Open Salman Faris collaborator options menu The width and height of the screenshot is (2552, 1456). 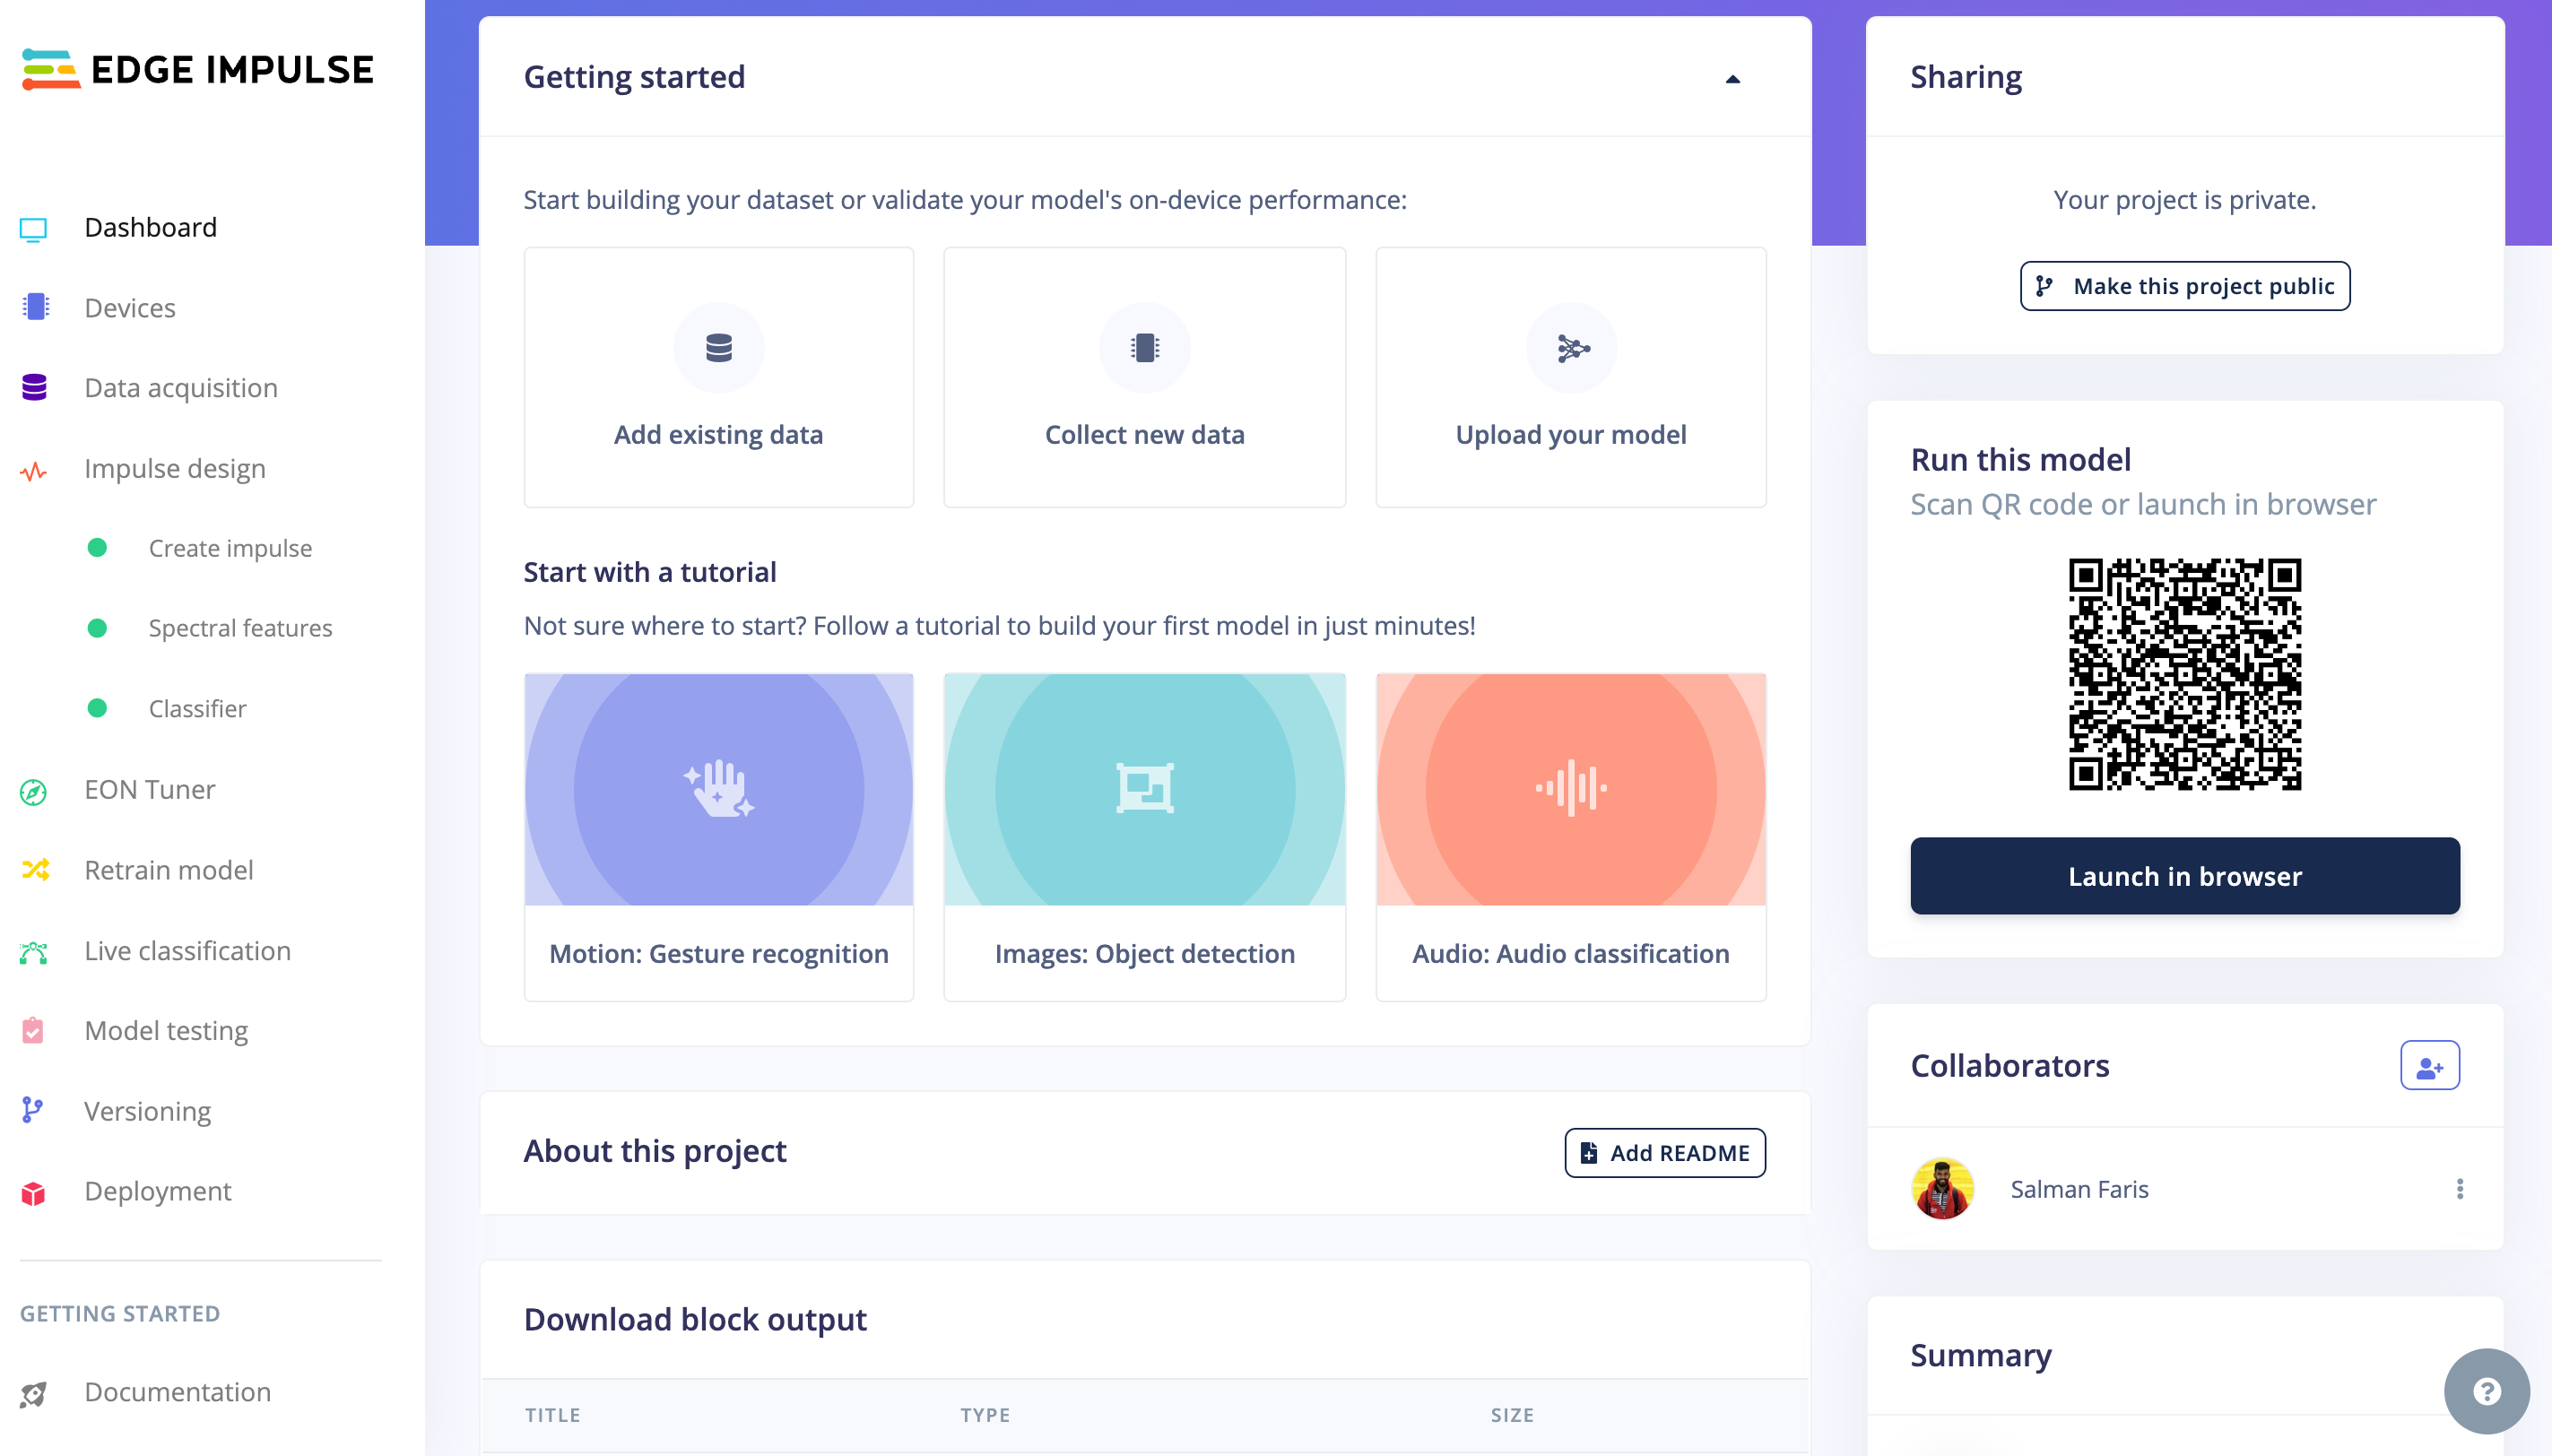[x=2459, y=1189]
